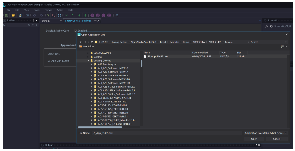This screenshot has width=295, height=151.
Task: Click the green wire routing icon
Action: pyautogui.click(x=73, y=16)
